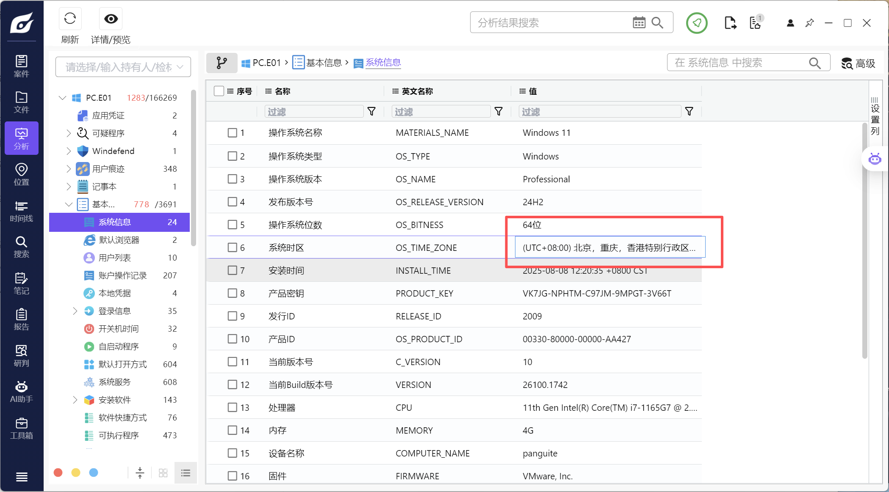Click the floating robot assistant icon

click(875, 159)
